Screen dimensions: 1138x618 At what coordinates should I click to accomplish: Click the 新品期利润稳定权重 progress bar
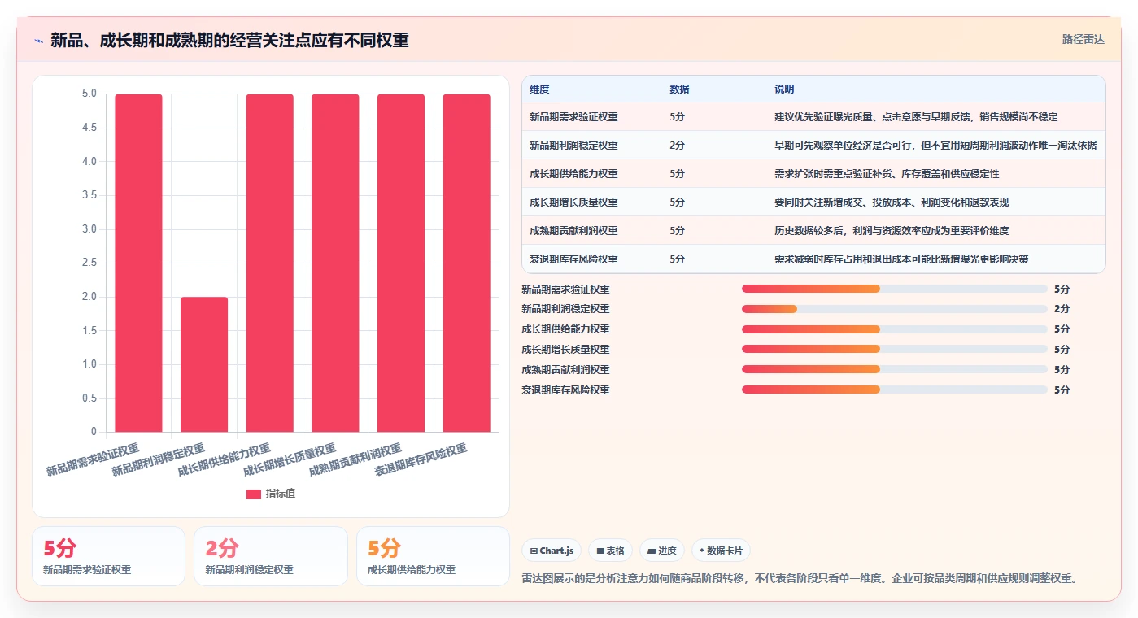[894, 309]
